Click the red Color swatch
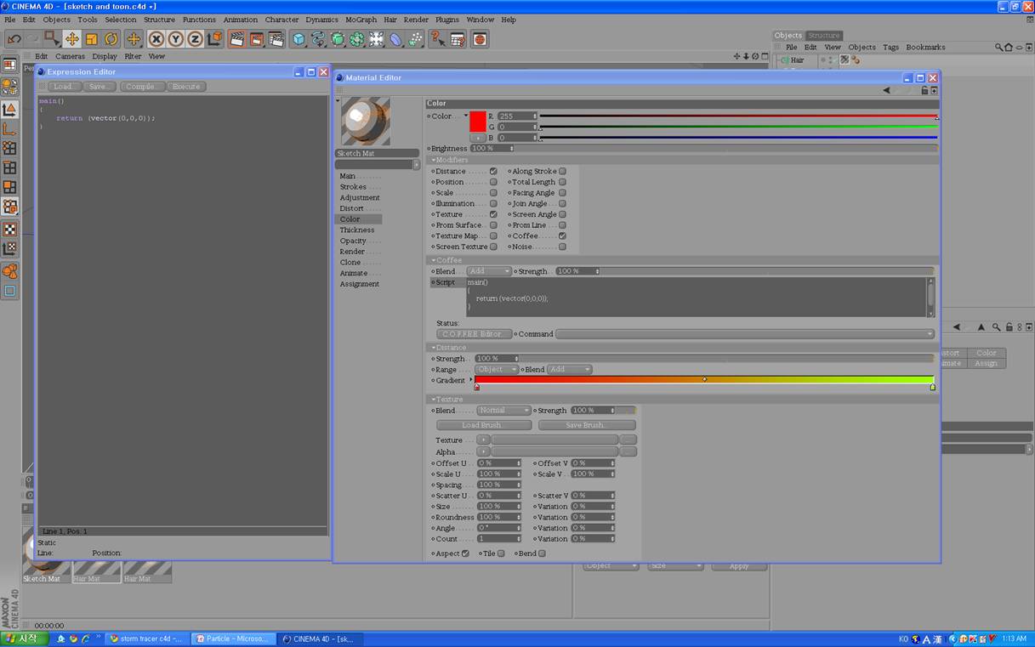This screenshot has width=1035, height=647. pos(478,121)
